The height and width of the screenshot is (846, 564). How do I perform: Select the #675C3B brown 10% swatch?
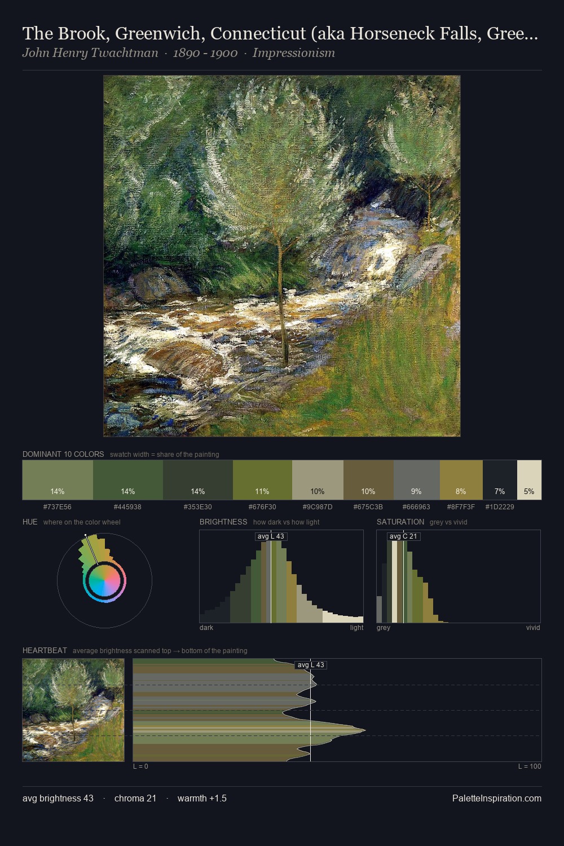point(368,480)
